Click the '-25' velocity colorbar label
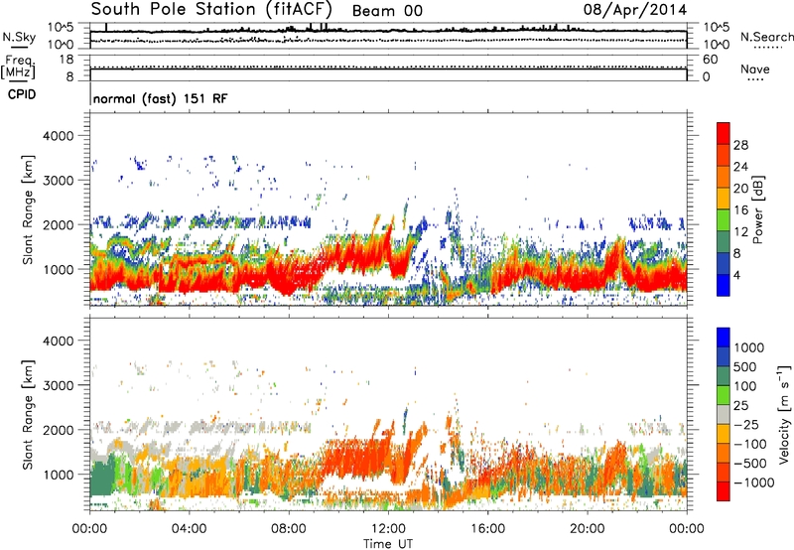Screen dimensions: 794x550 [746, 425]
